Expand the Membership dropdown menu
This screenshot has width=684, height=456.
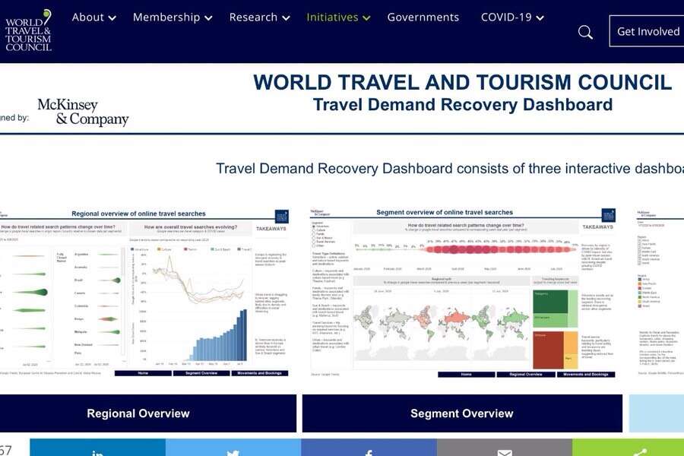coord(173,17)
